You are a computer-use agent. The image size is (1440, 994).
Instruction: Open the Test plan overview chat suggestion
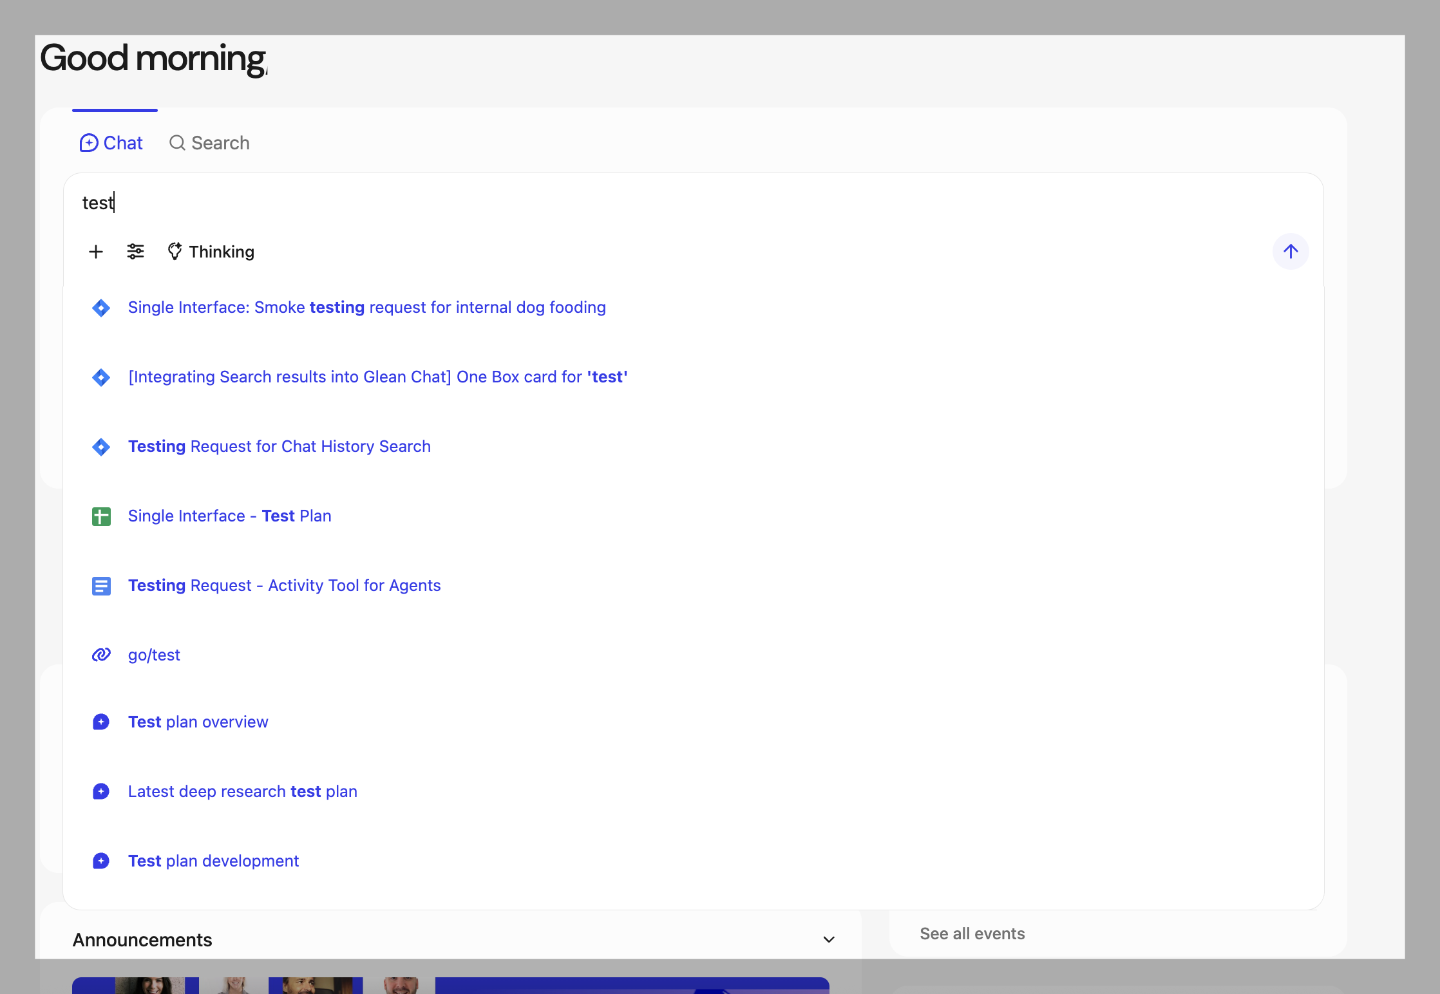point(198,722)
